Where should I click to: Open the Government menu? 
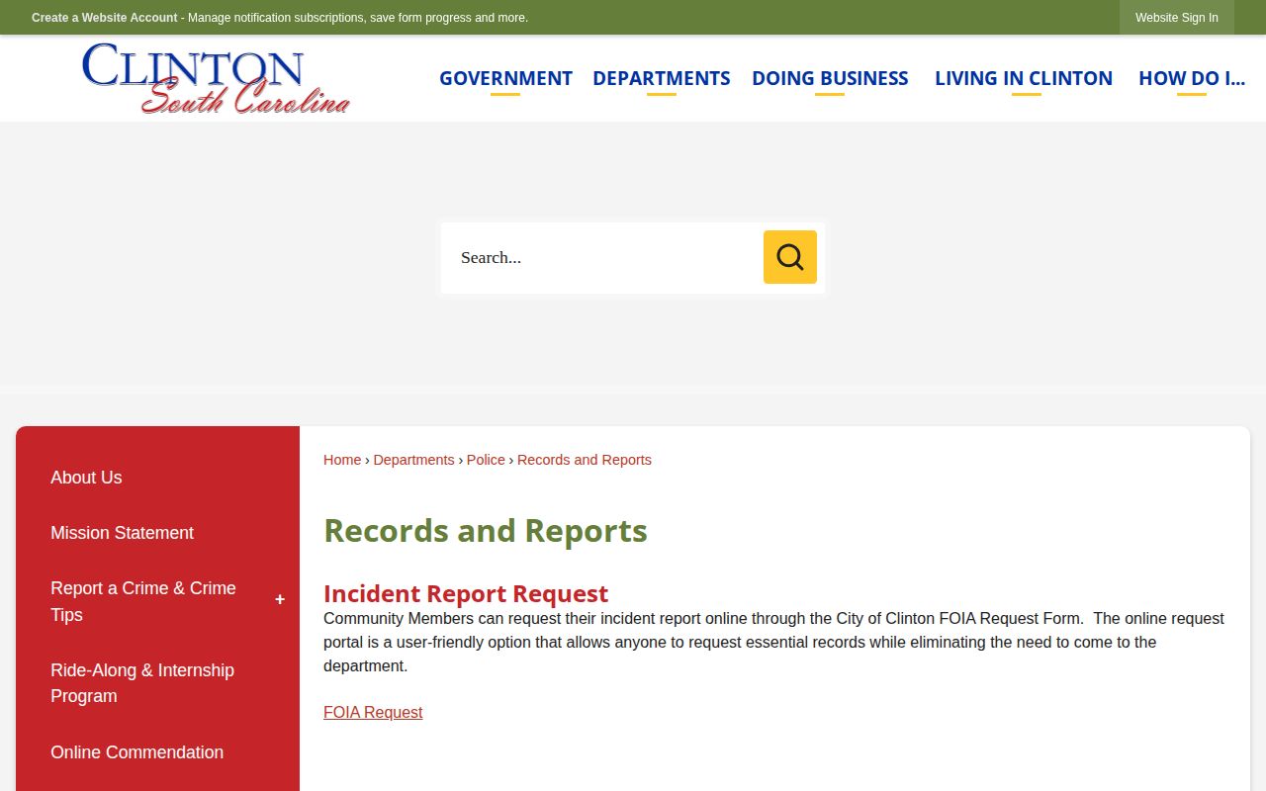pos(505,78)
